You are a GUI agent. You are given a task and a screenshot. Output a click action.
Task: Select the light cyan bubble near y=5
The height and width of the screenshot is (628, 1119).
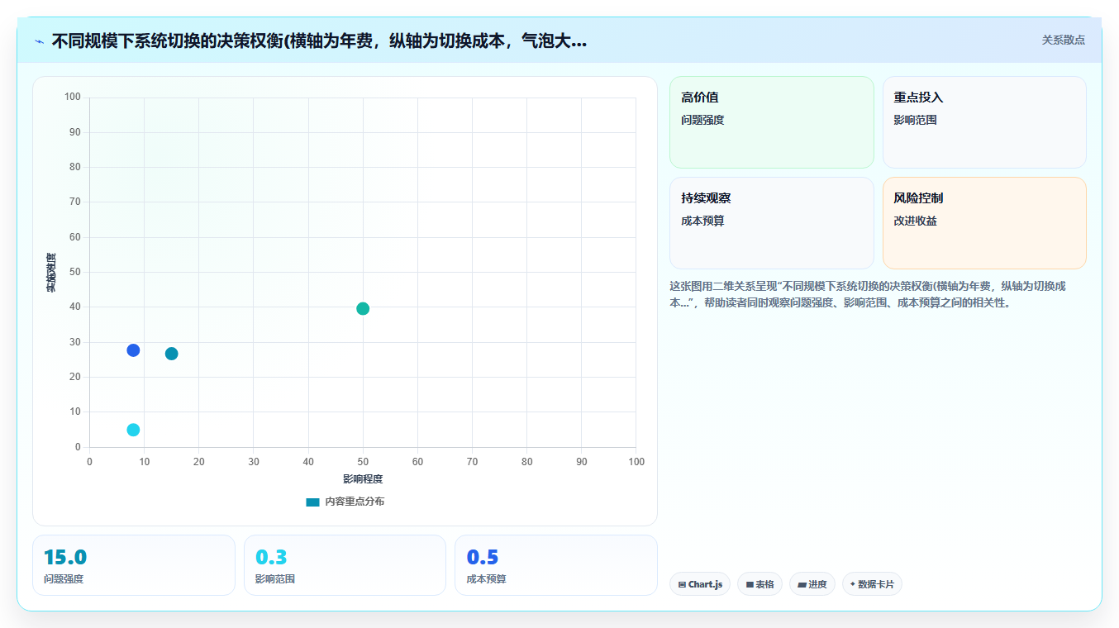(133, 430)
